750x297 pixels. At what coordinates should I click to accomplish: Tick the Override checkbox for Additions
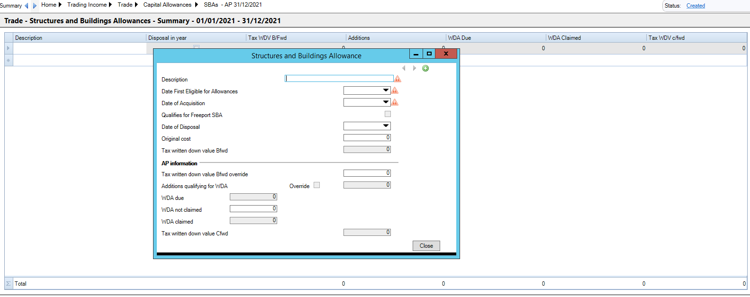(x=316, y=185)
